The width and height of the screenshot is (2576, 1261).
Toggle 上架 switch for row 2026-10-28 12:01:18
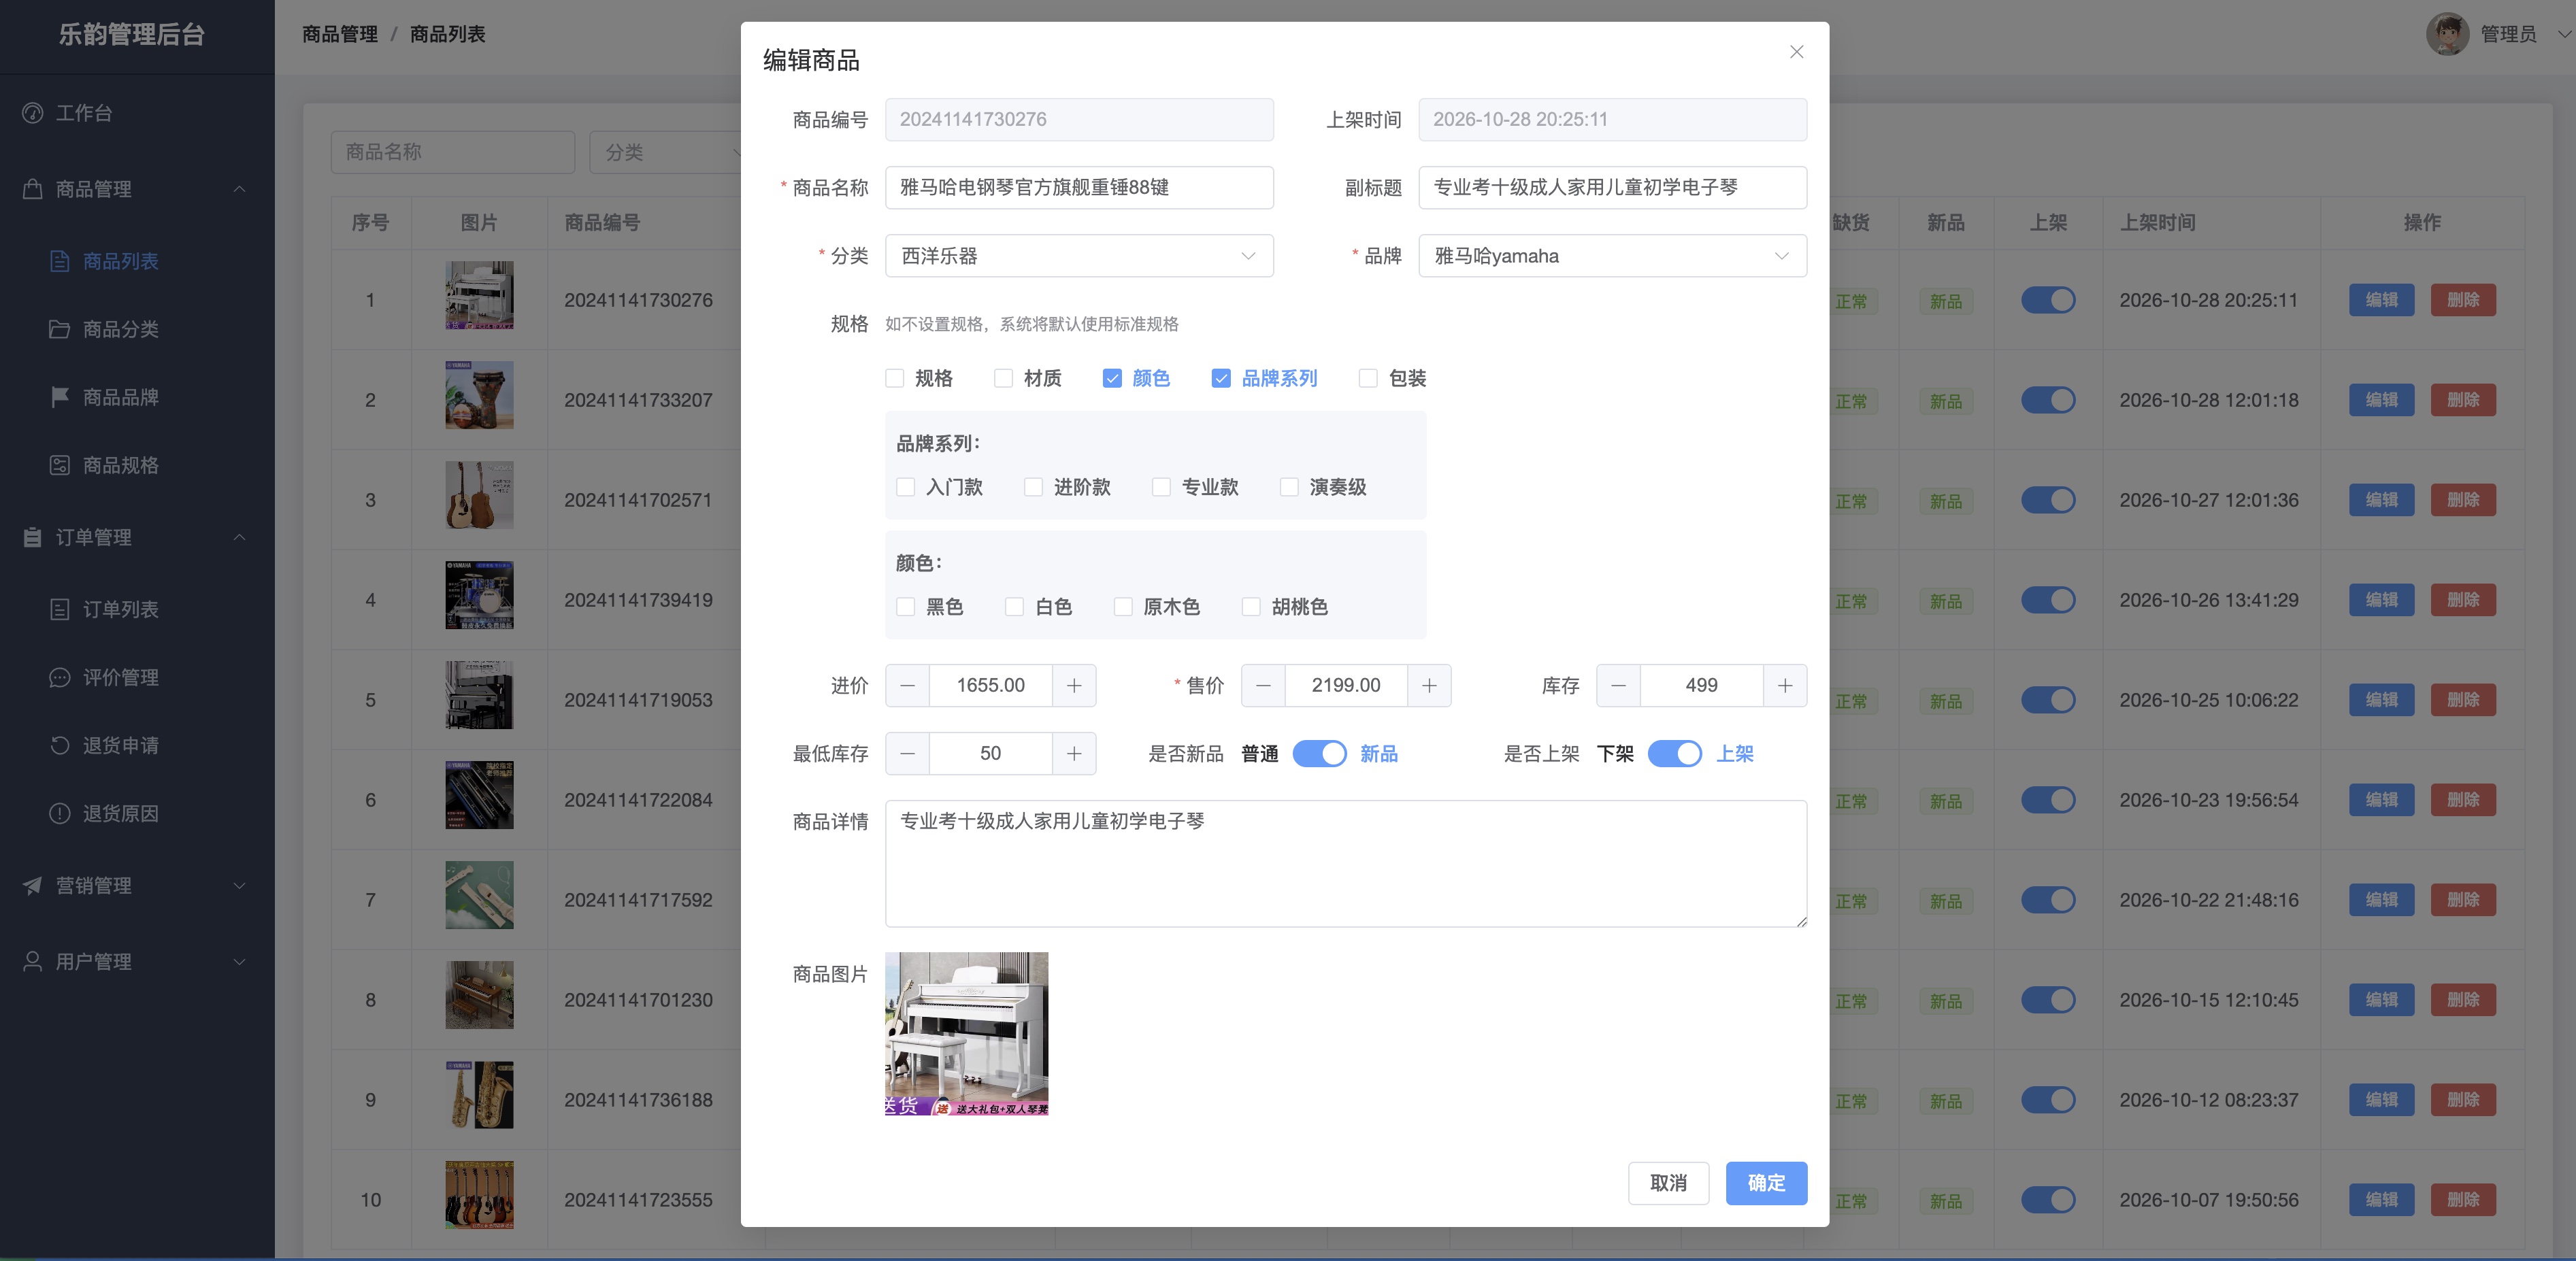pyautogui.click(x=2048, y=400)
